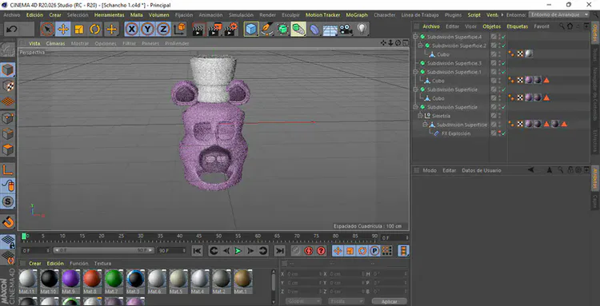Open the Archivo menu in menu bar

click(11, 15)
